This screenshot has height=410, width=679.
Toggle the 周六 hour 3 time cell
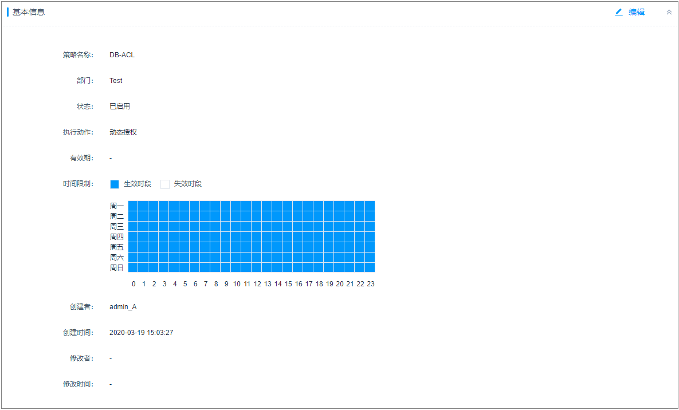tap(164, 257)
